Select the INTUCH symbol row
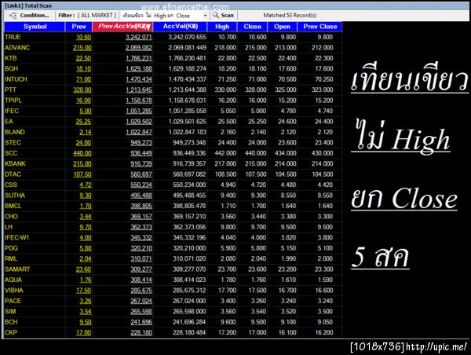 (173, 79)
